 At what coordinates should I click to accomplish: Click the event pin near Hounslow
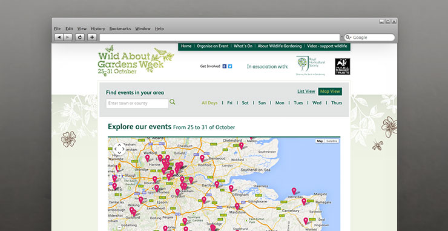click(x=155, y=179)
